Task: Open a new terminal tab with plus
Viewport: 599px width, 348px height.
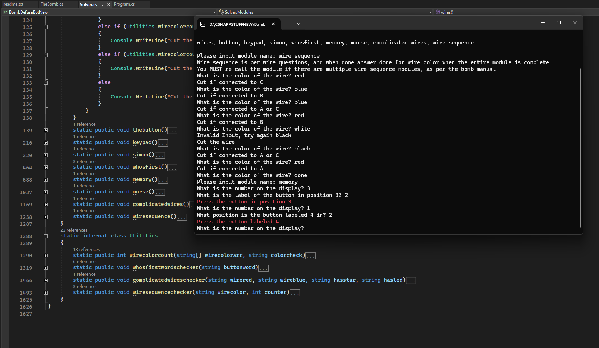Action: click(x=288, y=24)
